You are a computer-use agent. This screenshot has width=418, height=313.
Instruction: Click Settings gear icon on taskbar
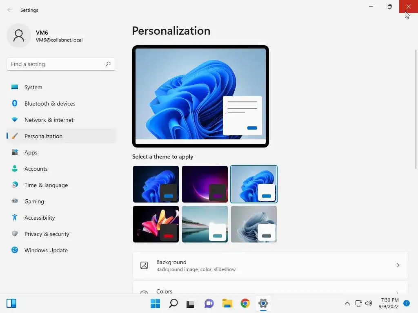263,303
